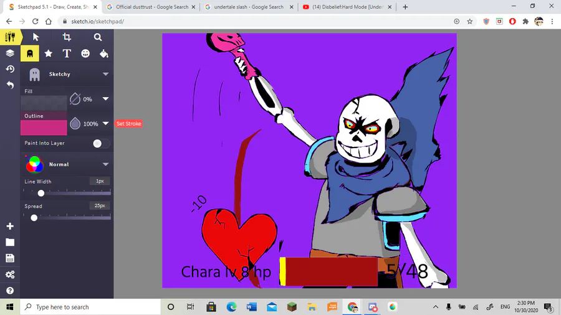
Task: Bookmark this page with star icon
Action: coord(470,21)
